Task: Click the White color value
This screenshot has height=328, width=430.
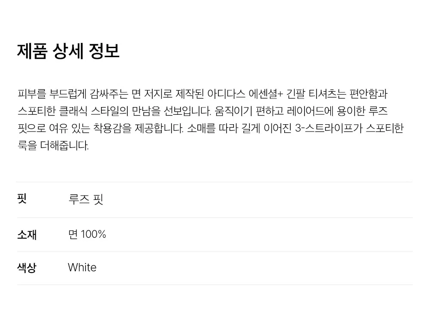Action: point(82,267)
